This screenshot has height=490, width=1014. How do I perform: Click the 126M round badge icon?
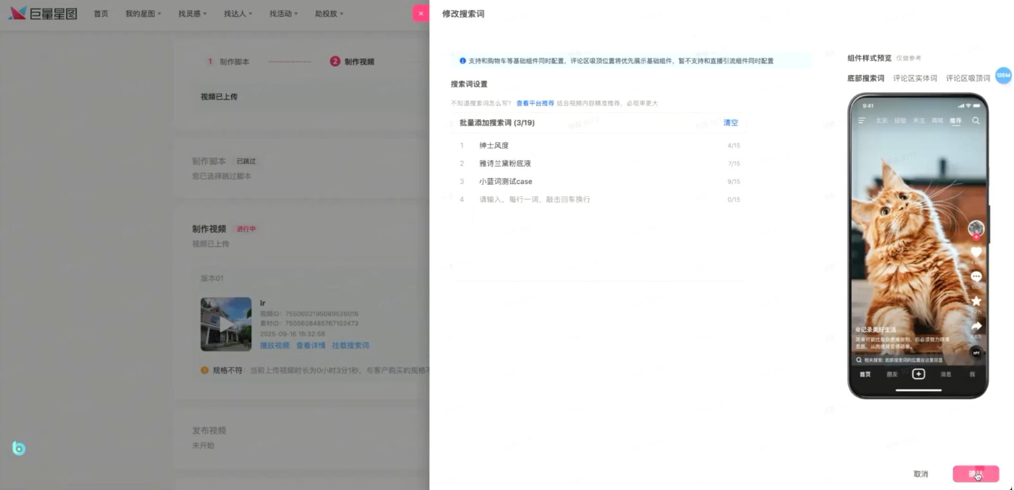pos(1003,75)
